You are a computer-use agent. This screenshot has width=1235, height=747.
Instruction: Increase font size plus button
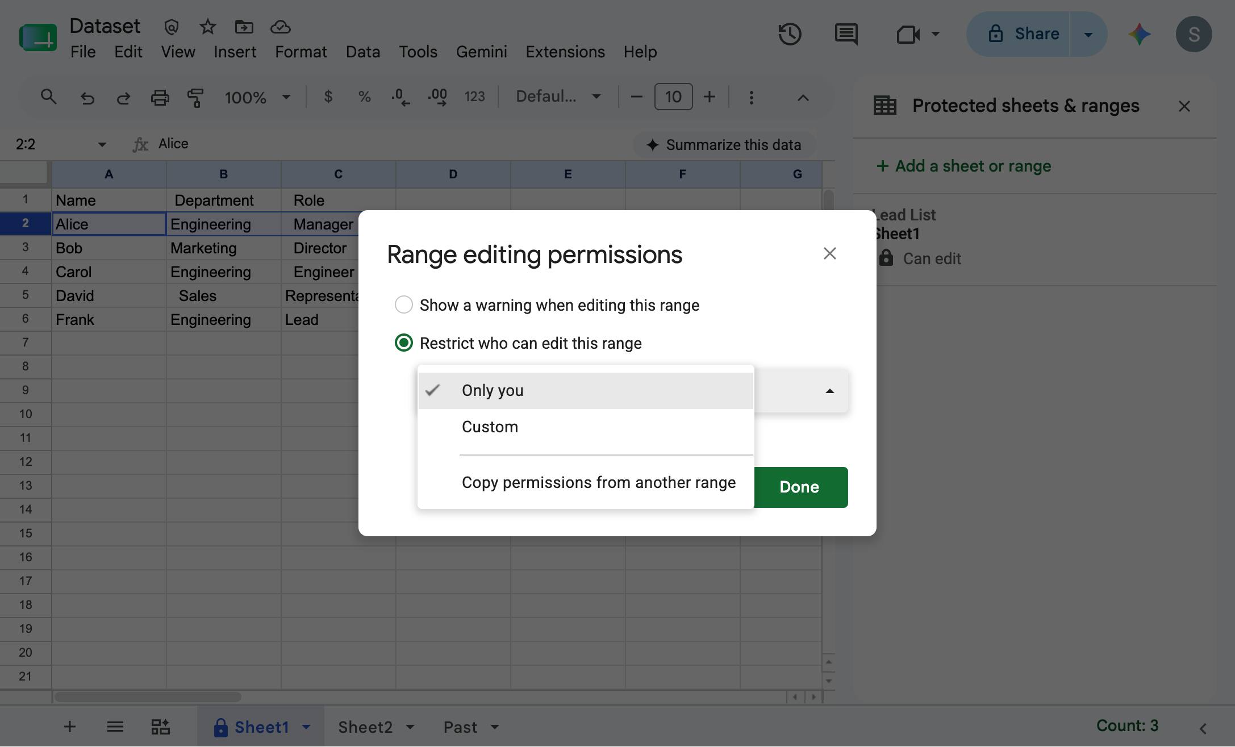709,97
